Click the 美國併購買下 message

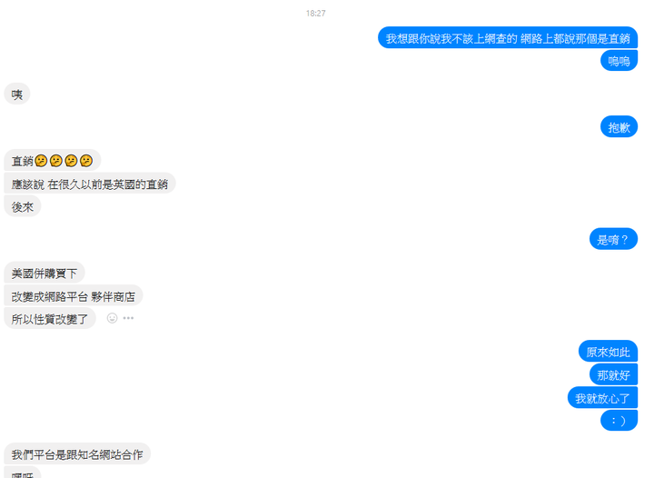click(x=45, y=274)
